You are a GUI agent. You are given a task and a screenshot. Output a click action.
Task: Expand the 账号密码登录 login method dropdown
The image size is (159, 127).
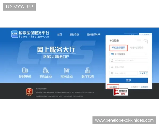129,54
